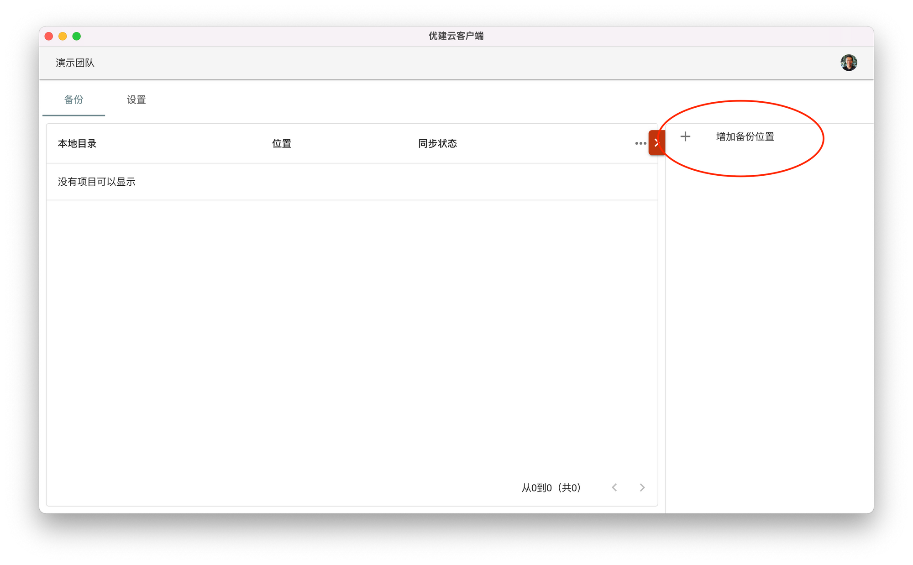913x565 pixels.
Task: Maximize the window with green button
Action: tap(77, 36)
